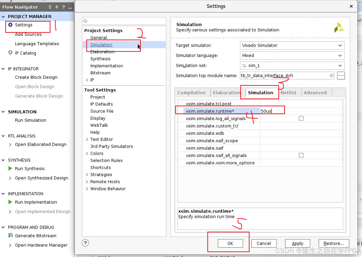362x257 pixels.
Task: Collapse the IMPLEMENTATION section
Action: (3, 194)
